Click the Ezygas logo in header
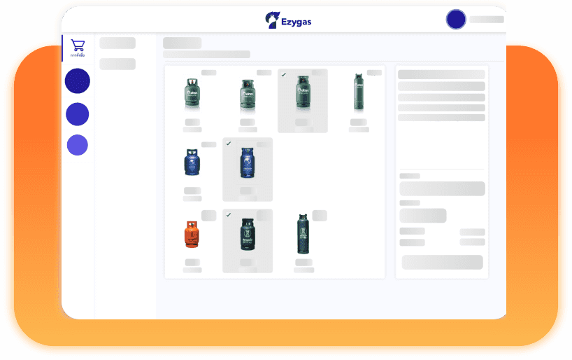 pos(288,20)
